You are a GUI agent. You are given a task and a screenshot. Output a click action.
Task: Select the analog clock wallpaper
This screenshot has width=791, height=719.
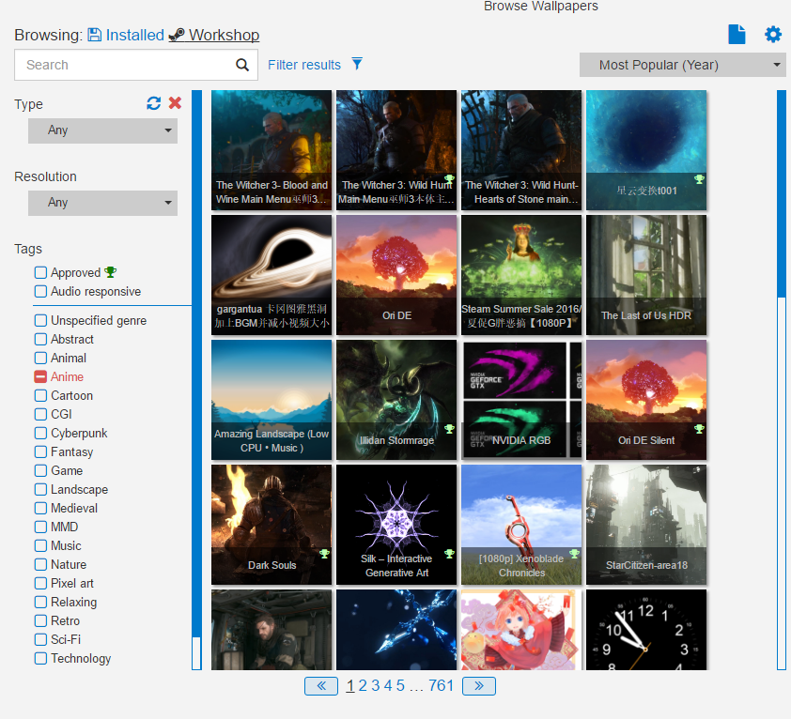(646, 630)
